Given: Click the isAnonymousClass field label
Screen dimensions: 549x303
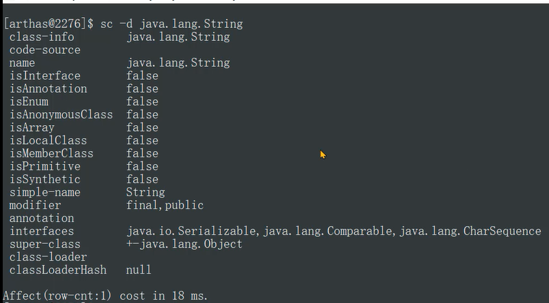Looking at the screenshot, I should (61, 115).
